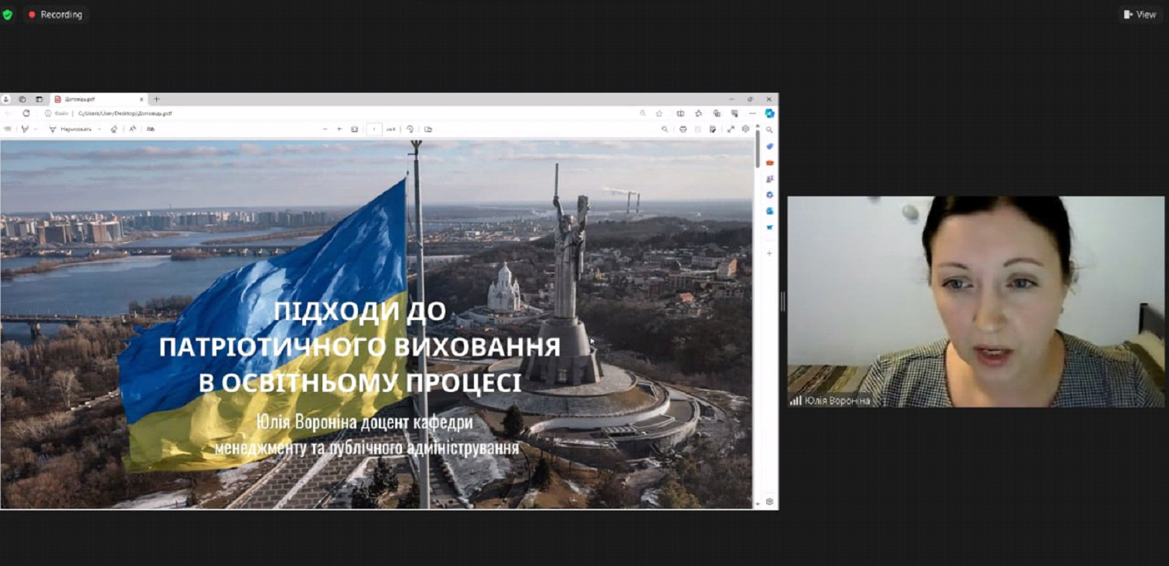
Task: Open the sidebar settings gear at bottom
Action: 769,501
